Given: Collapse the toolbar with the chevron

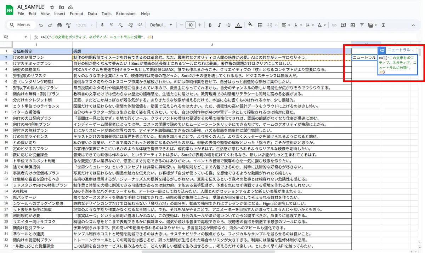Looking at the screenshot, I should (413, 25).
